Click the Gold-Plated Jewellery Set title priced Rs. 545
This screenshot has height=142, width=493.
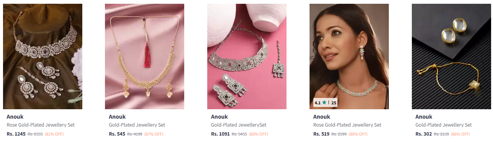(137, 125)
